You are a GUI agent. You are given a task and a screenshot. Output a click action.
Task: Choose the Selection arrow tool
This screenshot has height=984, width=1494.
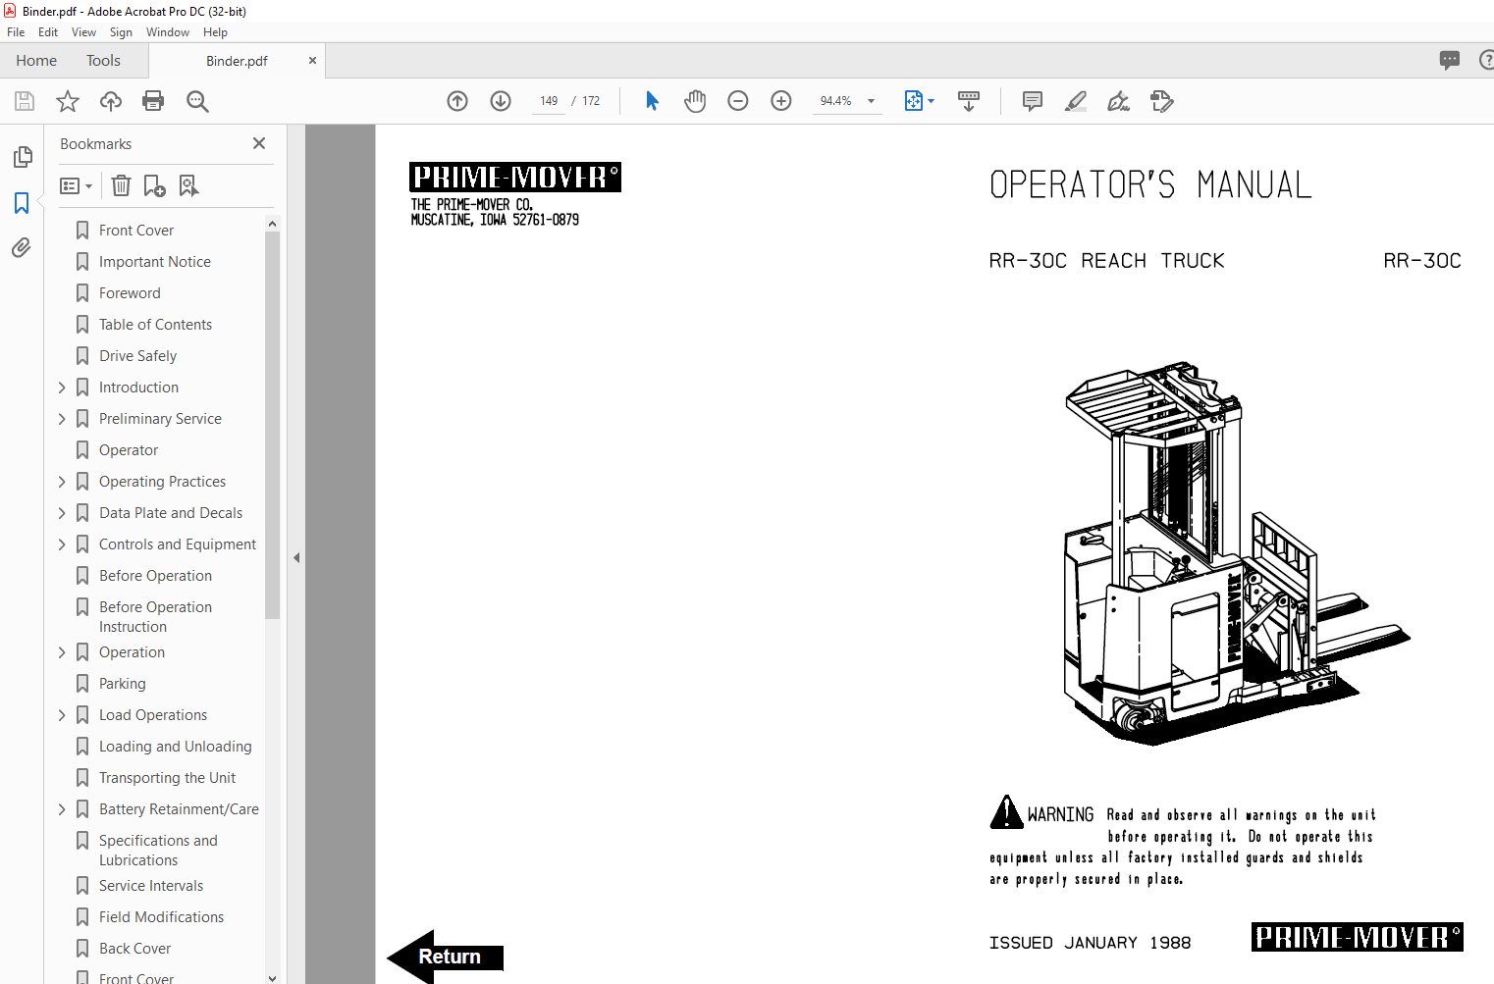coord(652,101)
